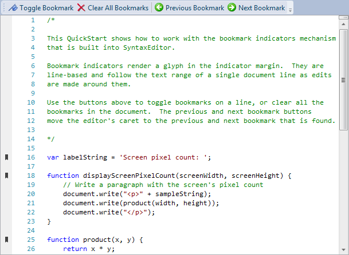
Task: Click the function keyword on line 18
Action: 63,176
